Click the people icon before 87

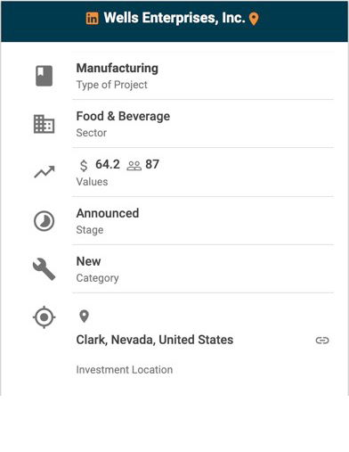click(134, 166)
